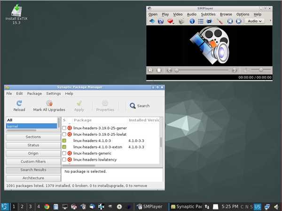Open the SMPlayer Audio menu

pyautogui.click(x=192, y=14)
